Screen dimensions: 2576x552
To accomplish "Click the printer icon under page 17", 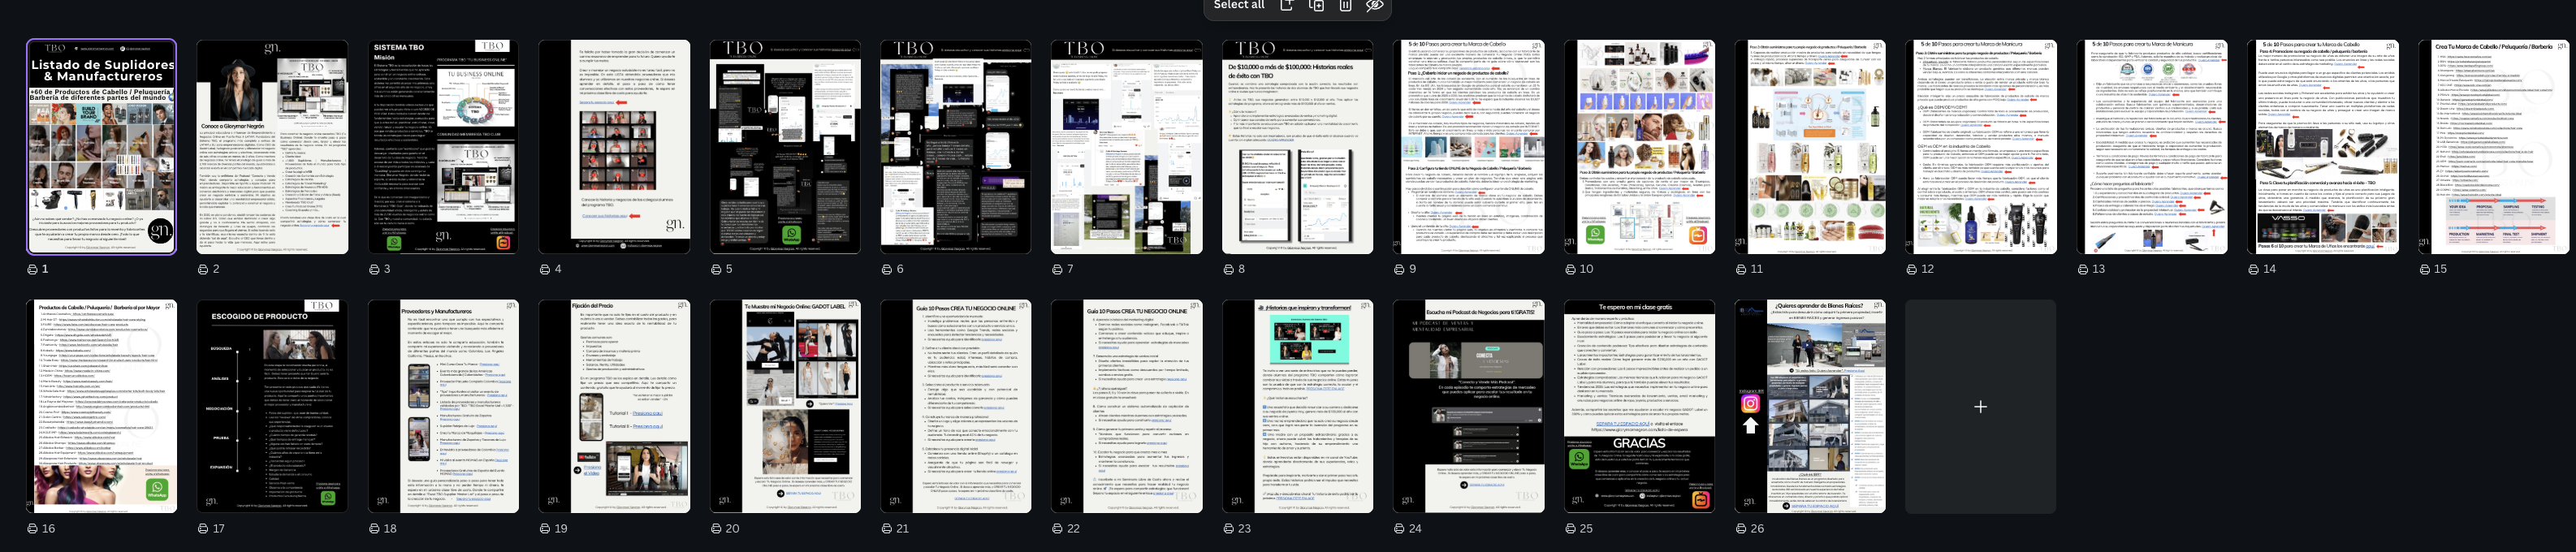I will coord(203,529).
